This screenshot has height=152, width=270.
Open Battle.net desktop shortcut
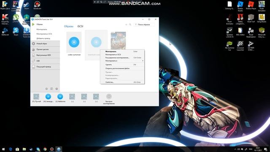5,32
